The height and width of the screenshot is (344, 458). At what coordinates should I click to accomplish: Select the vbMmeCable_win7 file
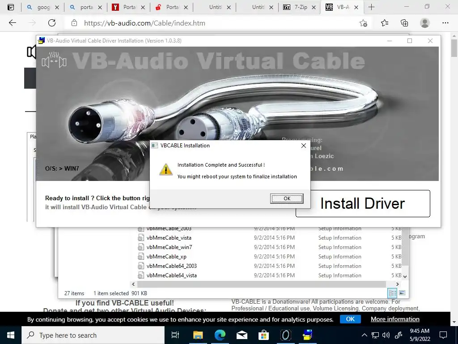[x=169, y=247]
